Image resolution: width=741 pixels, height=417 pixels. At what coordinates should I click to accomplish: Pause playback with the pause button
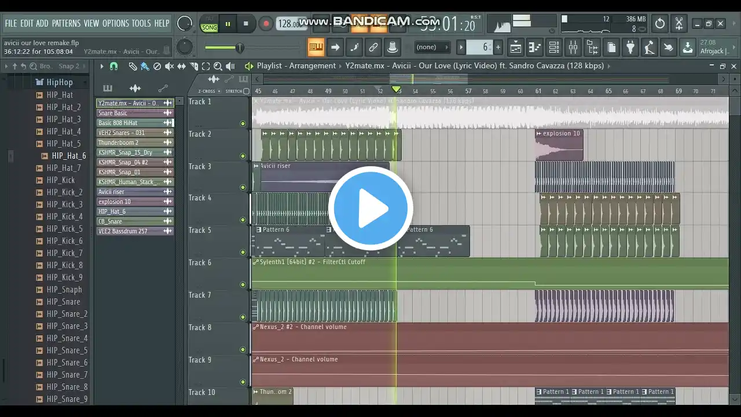(228, 24)
